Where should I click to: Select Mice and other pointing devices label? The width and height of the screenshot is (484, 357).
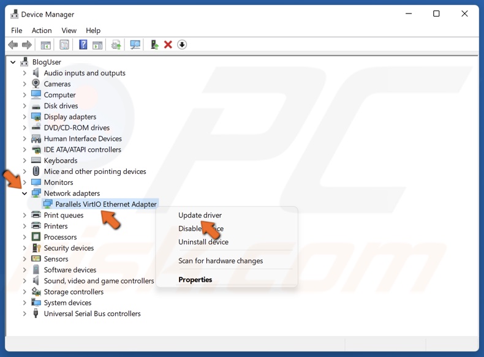[95, 171]
